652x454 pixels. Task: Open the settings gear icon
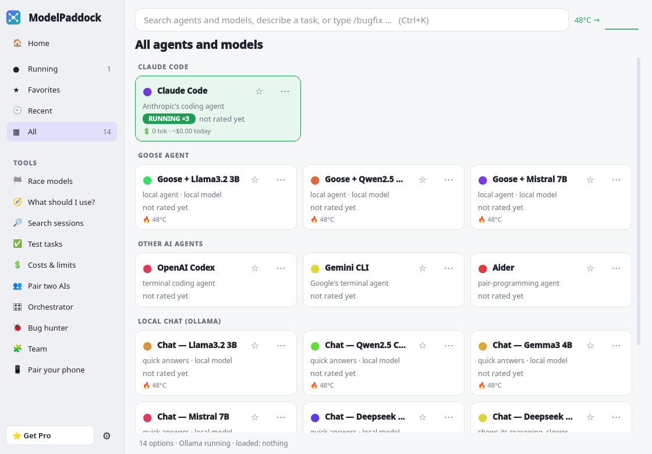click(x=107, y=436)
